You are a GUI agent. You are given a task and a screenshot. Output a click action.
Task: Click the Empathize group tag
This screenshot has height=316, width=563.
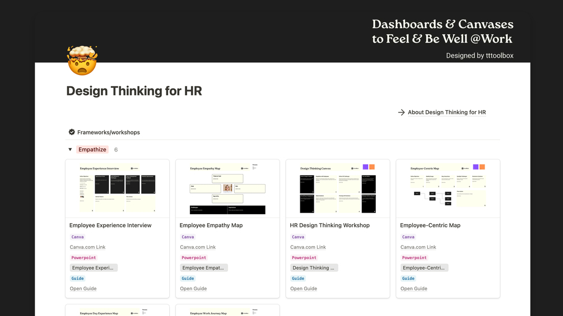pos(92,149)
